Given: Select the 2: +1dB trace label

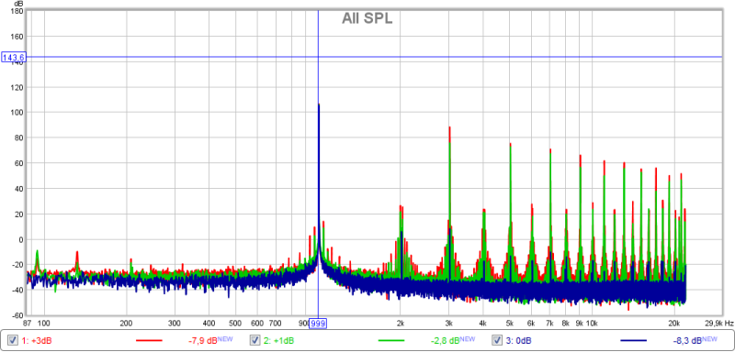Looking at the screenshot, I should (x=278, y=341).
